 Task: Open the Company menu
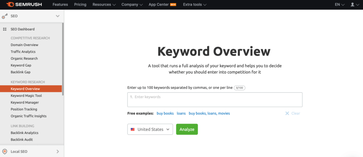point(132,4)
